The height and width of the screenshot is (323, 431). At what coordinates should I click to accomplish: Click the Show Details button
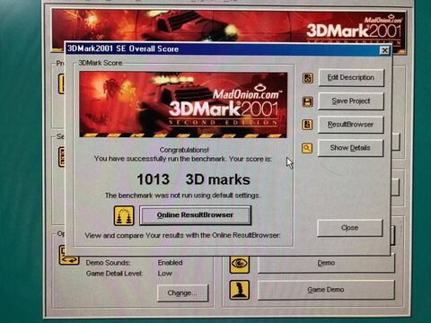pyautogui.click(x=350, y=148)
